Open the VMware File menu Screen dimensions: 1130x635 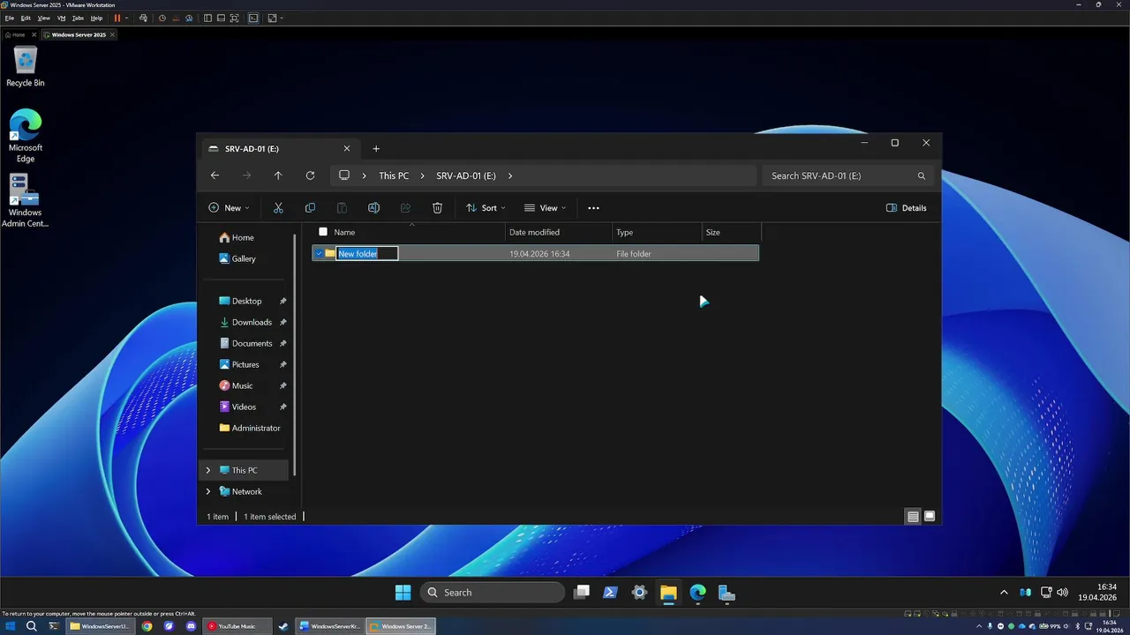tap(10, 18)
